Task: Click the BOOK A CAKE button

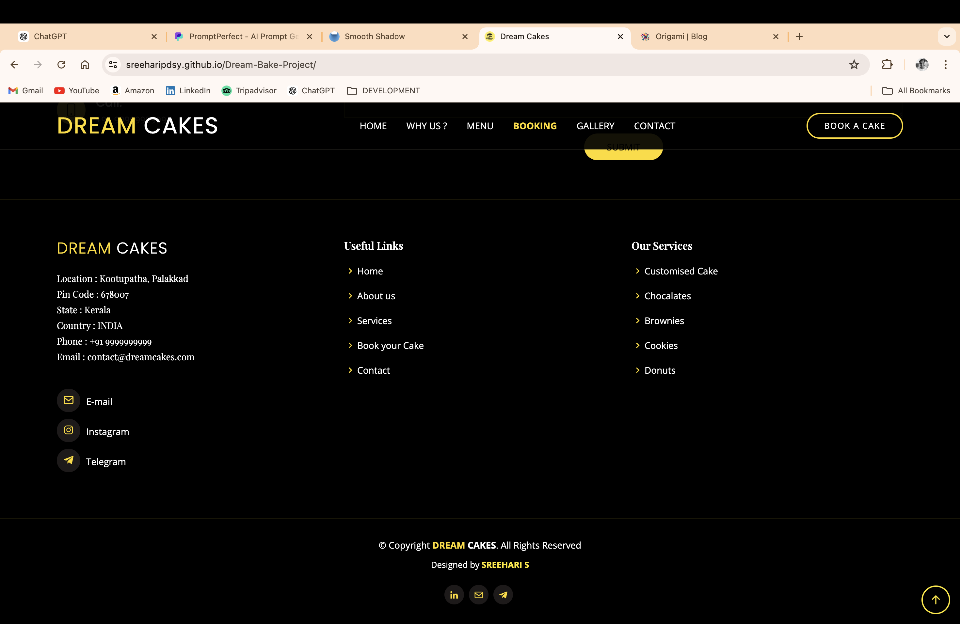Action: [x=854, y=126]
